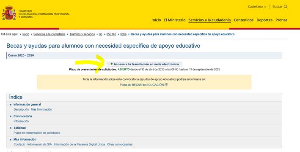The image size is (300, 152).
Task: Open the Prensa menu item
Action: [x=281, y=20]
